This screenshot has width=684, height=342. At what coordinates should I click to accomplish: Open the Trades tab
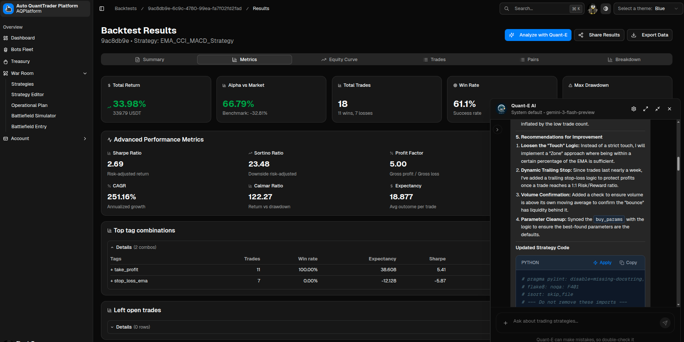coord(434,59)
